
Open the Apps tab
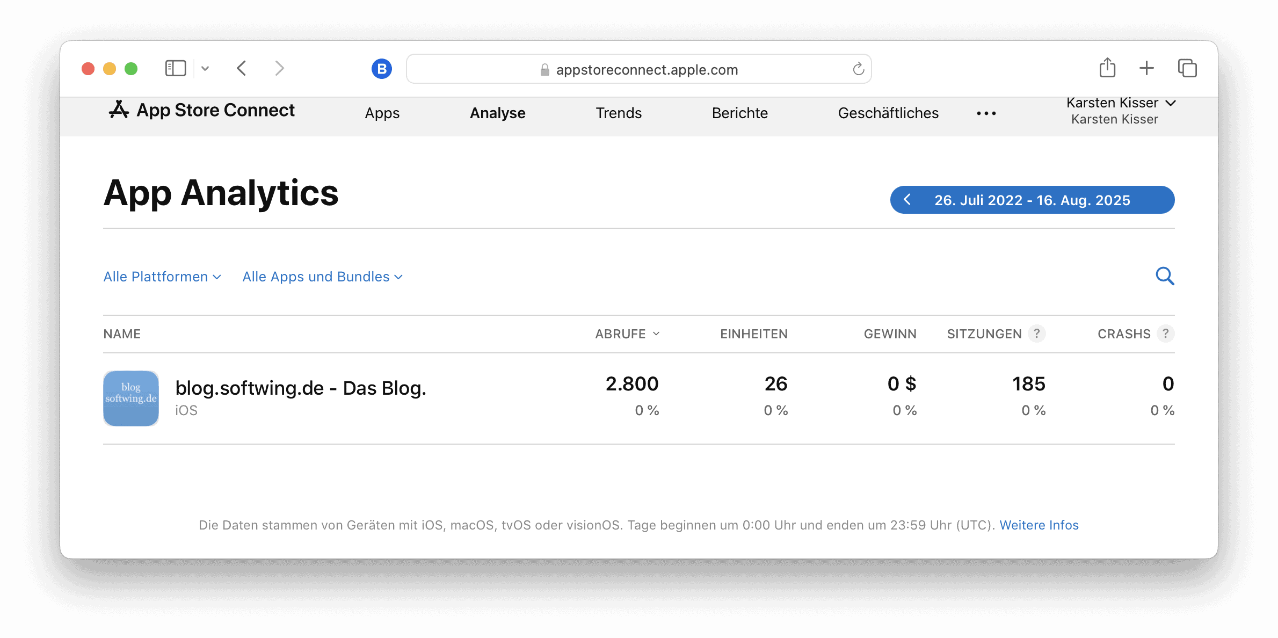tap(382, 113)
